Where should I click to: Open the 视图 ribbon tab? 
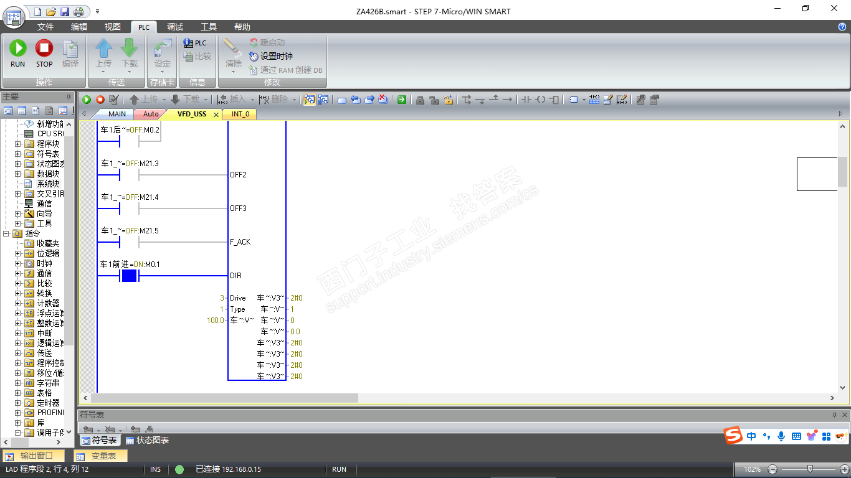[x=113, y=27]
